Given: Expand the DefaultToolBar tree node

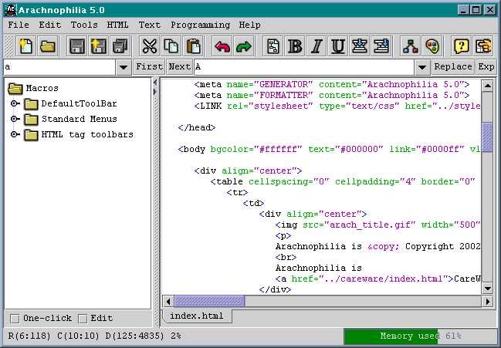Looking at the screenshot, I should tap(15, 103).
